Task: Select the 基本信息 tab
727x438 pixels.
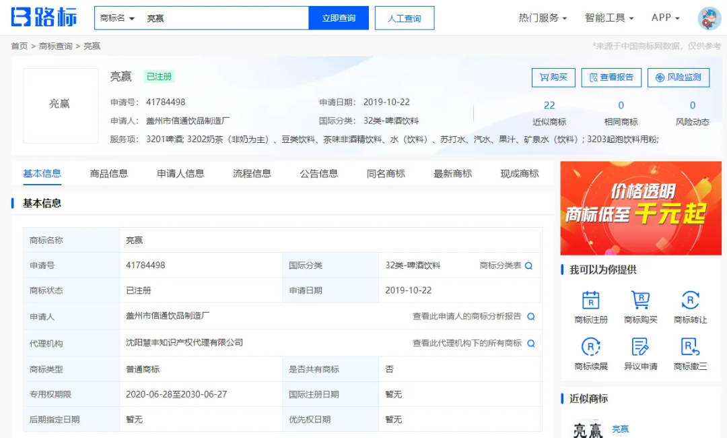Action: [x=42, y=174]
